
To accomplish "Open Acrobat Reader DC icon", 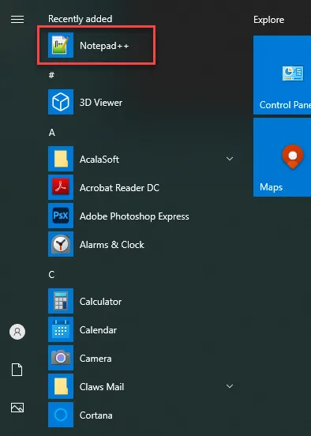I will click(61, 187).
